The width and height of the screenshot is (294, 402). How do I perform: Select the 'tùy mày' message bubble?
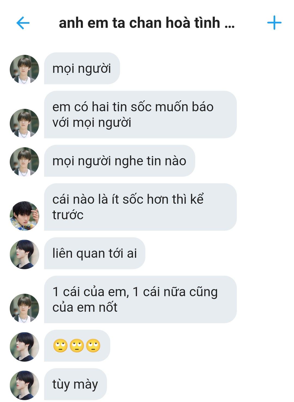tap(75, 384)
